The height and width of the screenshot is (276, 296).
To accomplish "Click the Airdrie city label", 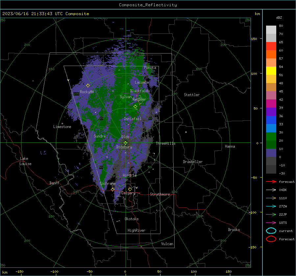I will pos(130,175).
